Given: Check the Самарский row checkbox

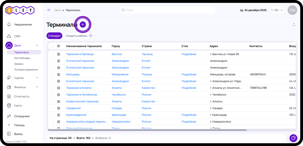Looking at the screenshot, I should click(x=53, y=108).
